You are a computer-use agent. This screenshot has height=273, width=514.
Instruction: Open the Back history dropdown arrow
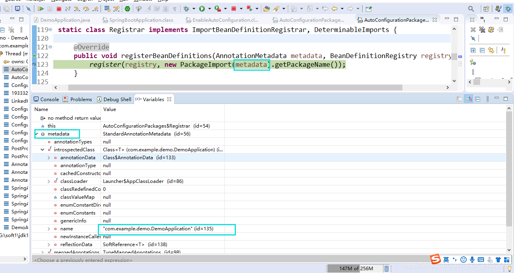[x=342, y=9]
